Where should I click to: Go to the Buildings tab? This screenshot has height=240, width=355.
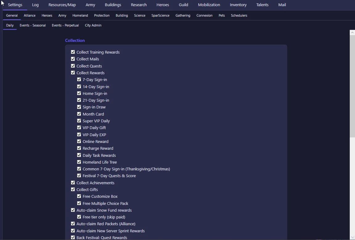(113, 5)
